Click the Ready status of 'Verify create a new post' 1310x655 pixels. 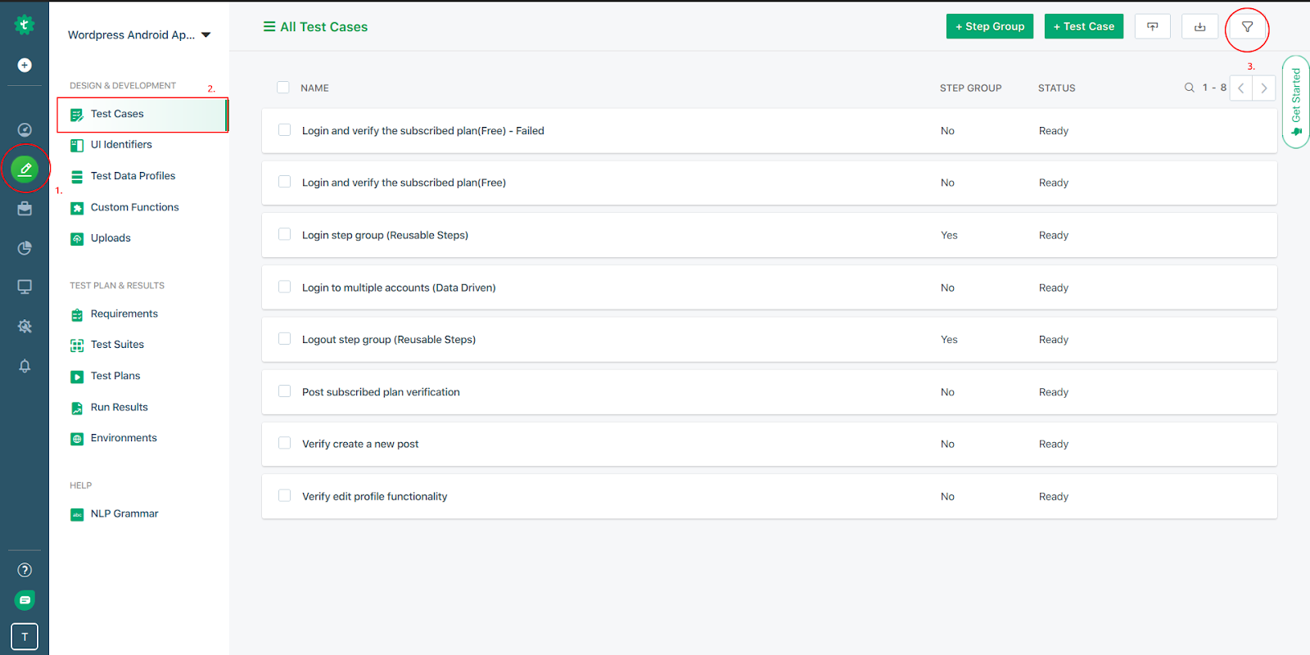click(1054, 444)
